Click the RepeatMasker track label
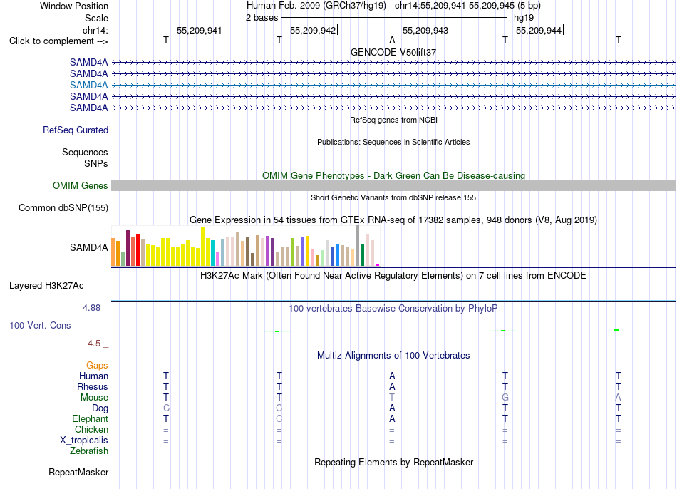 (x=78, y=472)
